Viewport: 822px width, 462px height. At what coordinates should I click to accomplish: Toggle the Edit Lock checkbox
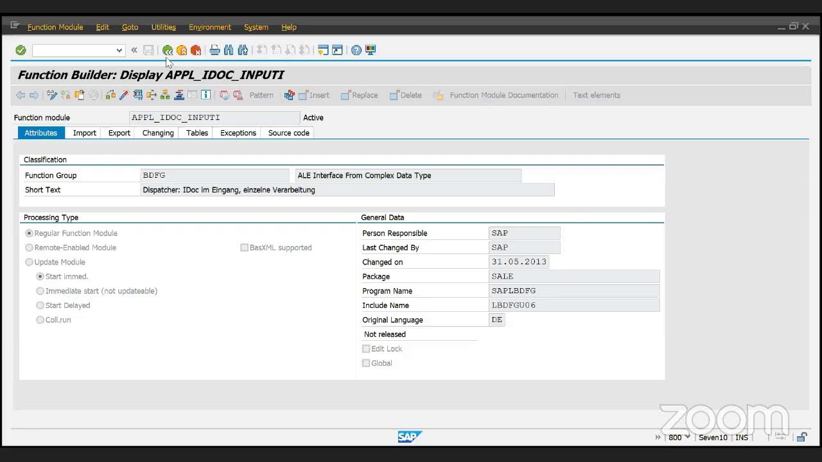coord(366,348)
